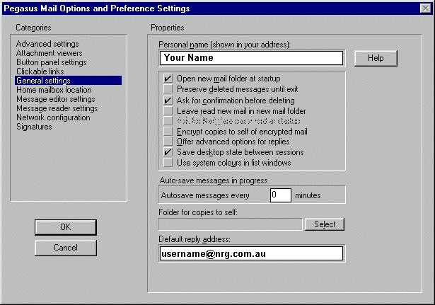Enable Use system colours in list windows
Screen dimensions: 435x305
(168, 163)
